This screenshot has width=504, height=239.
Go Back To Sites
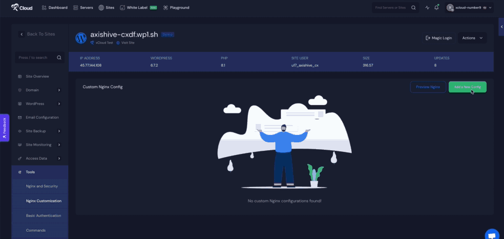[37, 34]
